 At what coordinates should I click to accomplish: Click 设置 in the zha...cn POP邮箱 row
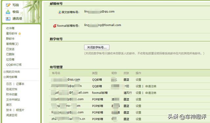[x=138, y=119]
